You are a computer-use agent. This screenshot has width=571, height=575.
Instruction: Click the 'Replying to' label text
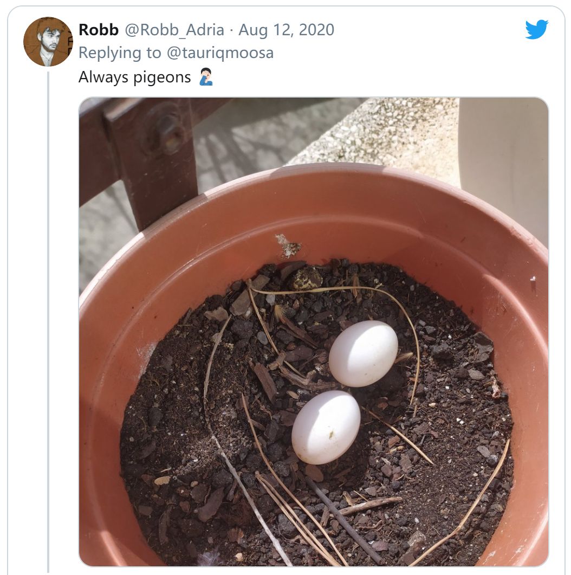point(120,53)
